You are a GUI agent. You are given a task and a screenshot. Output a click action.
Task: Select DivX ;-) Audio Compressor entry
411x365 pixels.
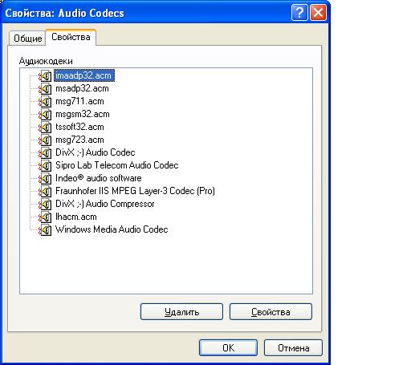105,204
